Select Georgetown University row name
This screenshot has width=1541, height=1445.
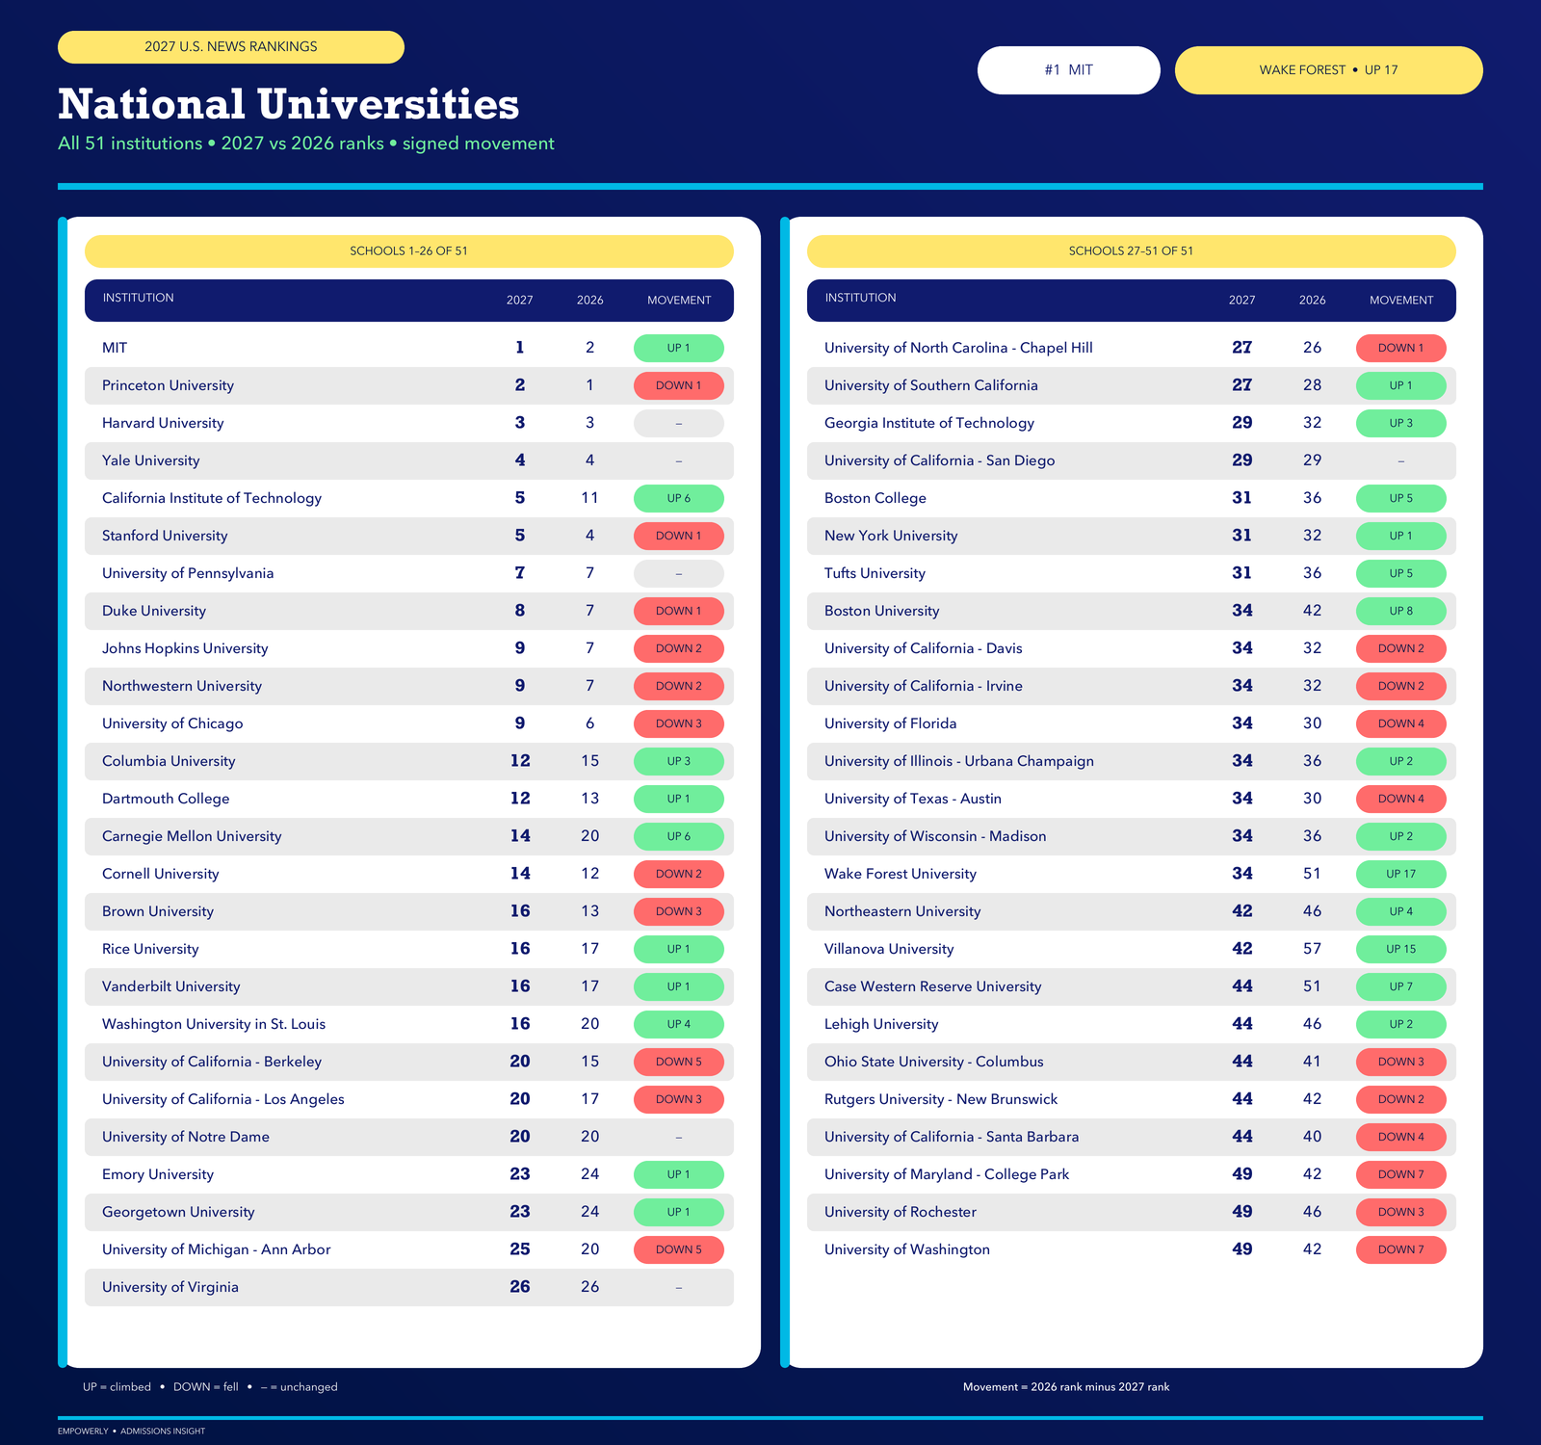[178, 1212]
